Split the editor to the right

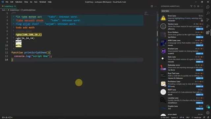click(152, 6)
